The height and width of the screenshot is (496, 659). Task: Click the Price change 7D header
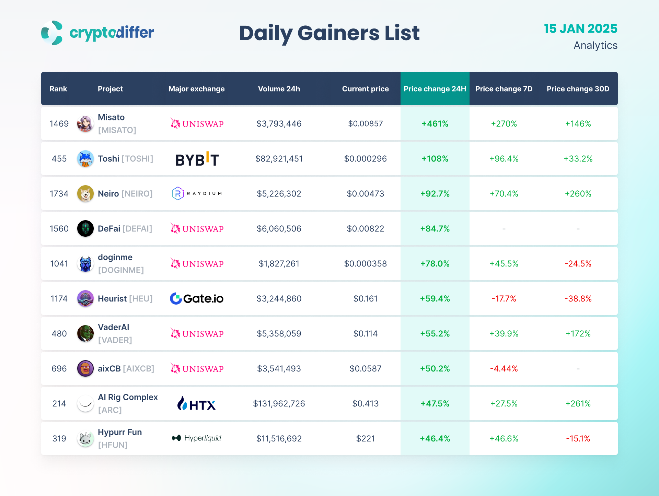pyautogui.click(x=504, y=89)
